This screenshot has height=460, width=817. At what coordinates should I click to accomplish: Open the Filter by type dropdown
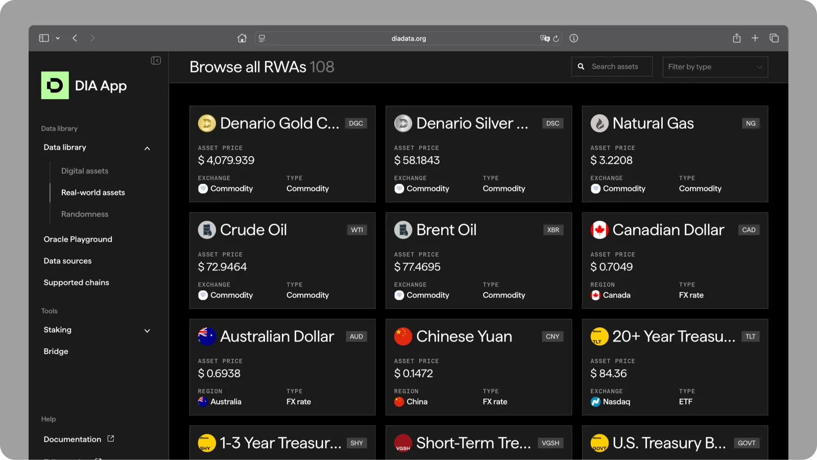click(x=715, y=67)
